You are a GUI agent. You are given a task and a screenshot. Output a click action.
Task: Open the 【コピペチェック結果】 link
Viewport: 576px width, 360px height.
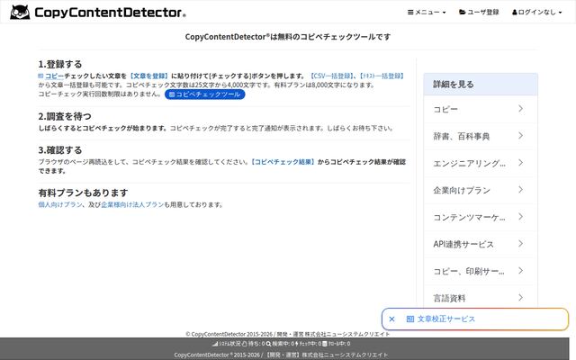(x=283, y=162)
